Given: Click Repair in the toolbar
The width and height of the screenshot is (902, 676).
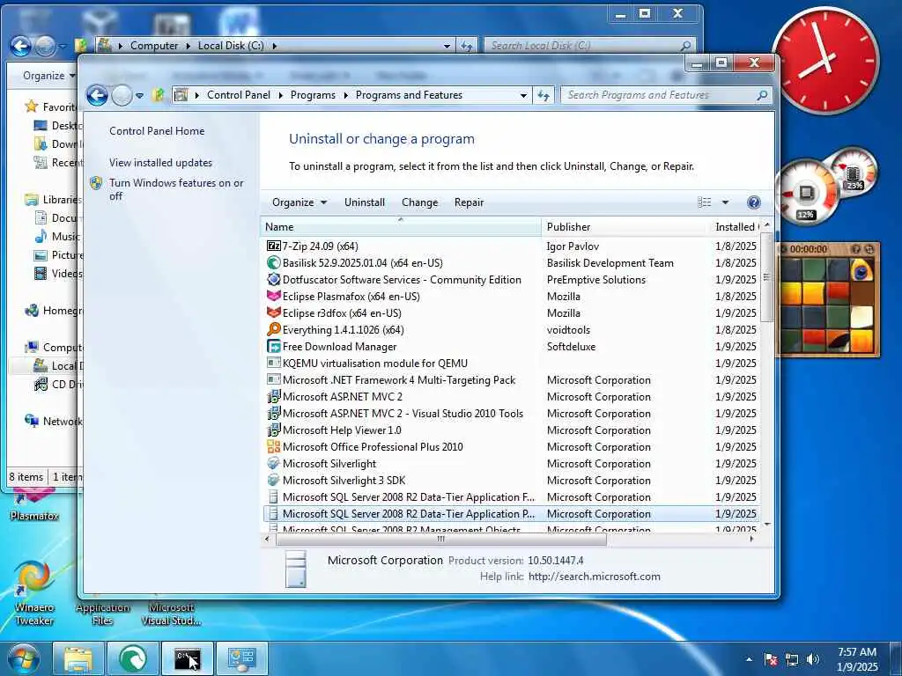Looking at the screenshot, I should tap(469, 202).
